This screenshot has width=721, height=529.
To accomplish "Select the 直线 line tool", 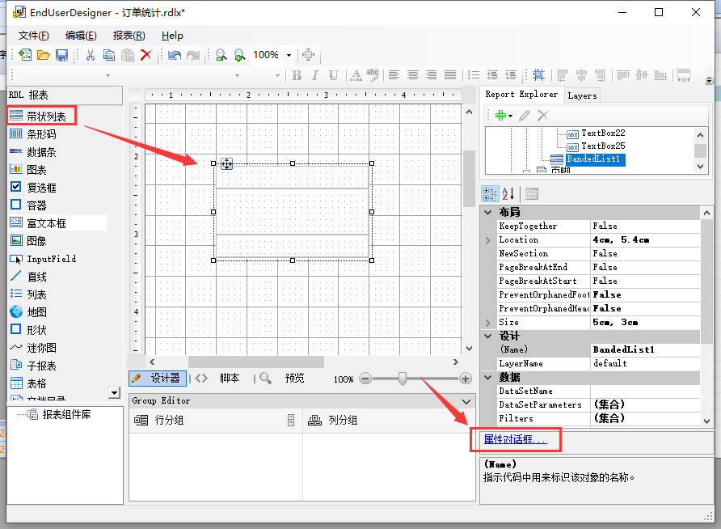I will pyautogui.click(x=28, y=277).
